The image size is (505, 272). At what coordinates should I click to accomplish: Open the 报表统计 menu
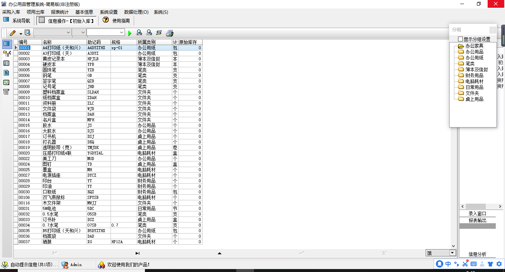click(60, 12)
